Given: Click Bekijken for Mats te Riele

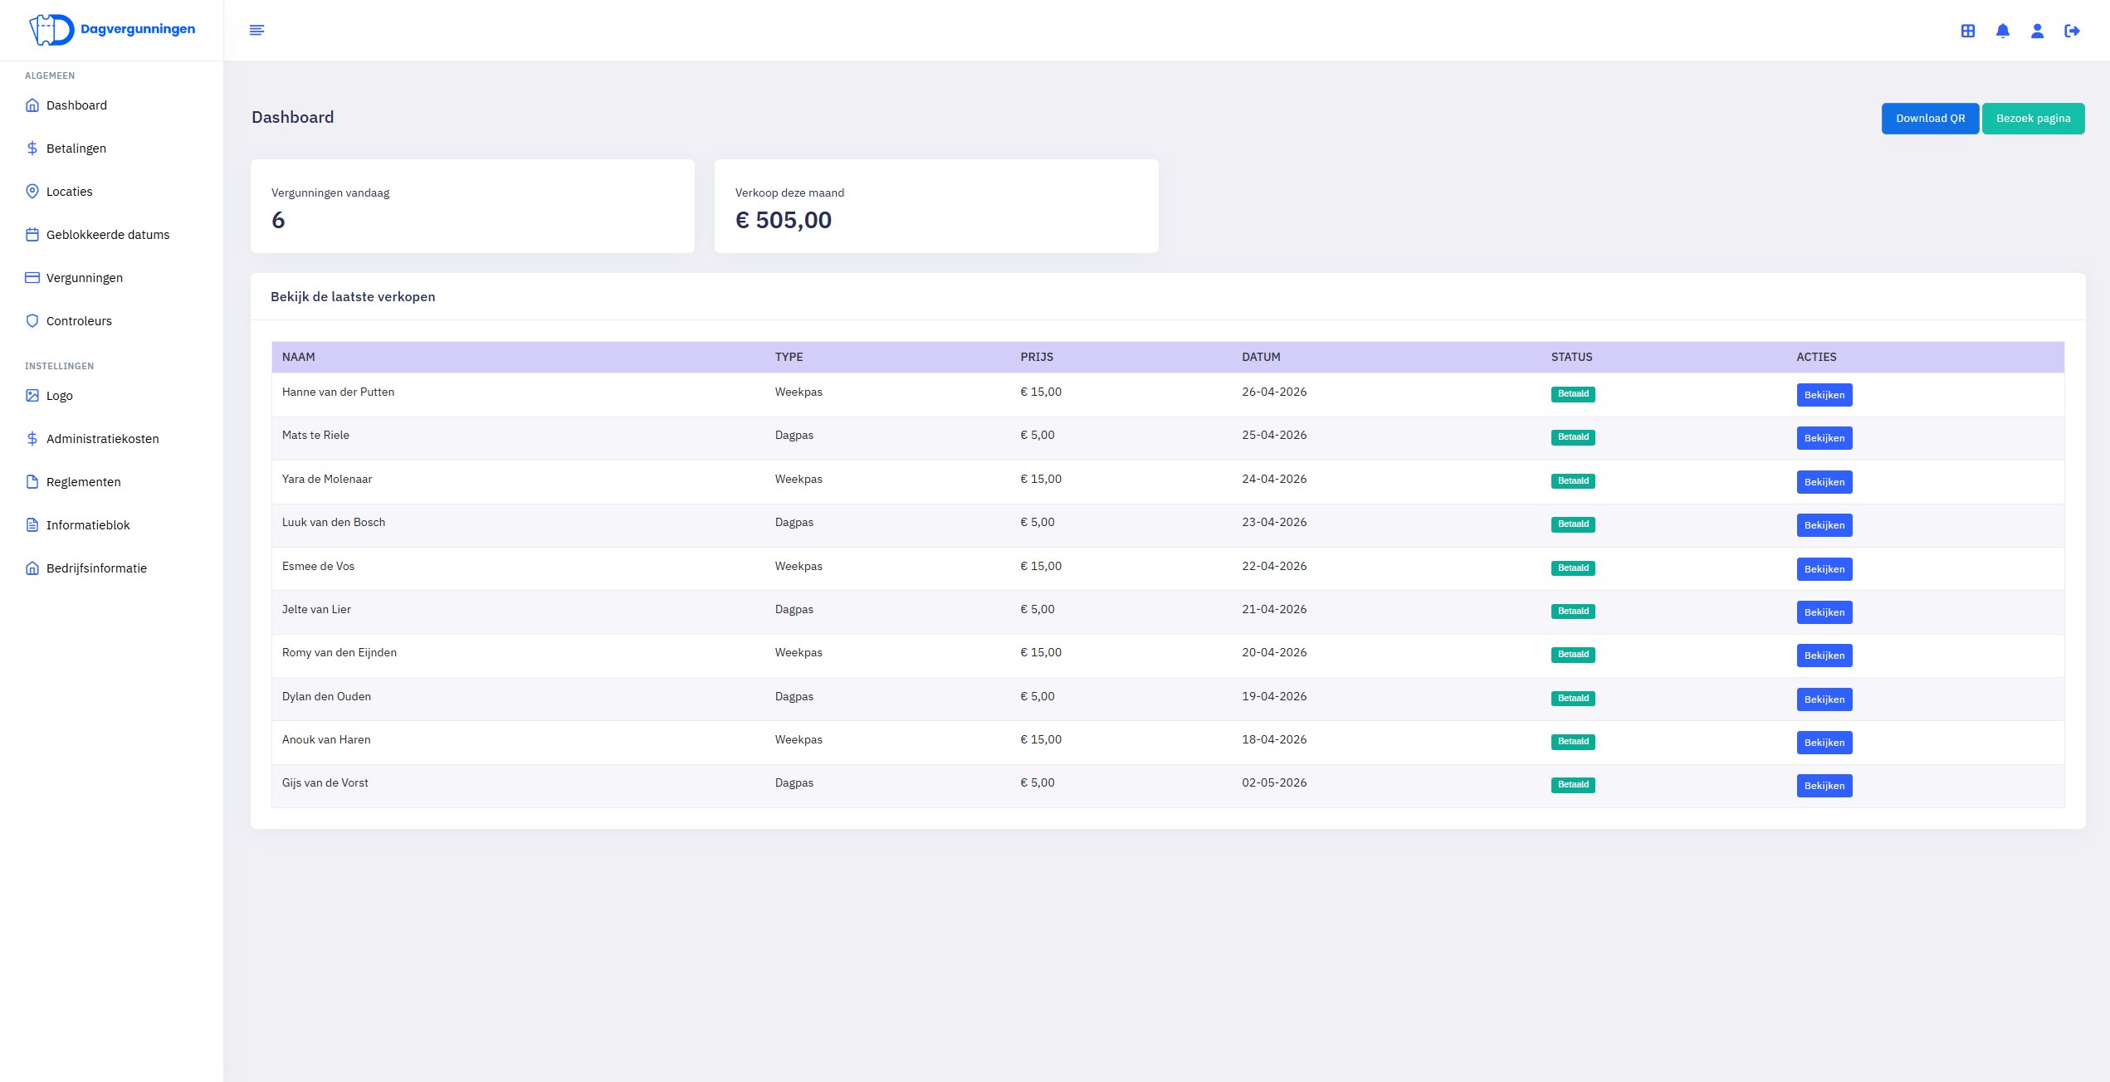Looking at the screenshot, I should tap(1824, 438).
